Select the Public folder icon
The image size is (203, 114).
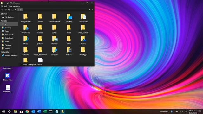83,39
